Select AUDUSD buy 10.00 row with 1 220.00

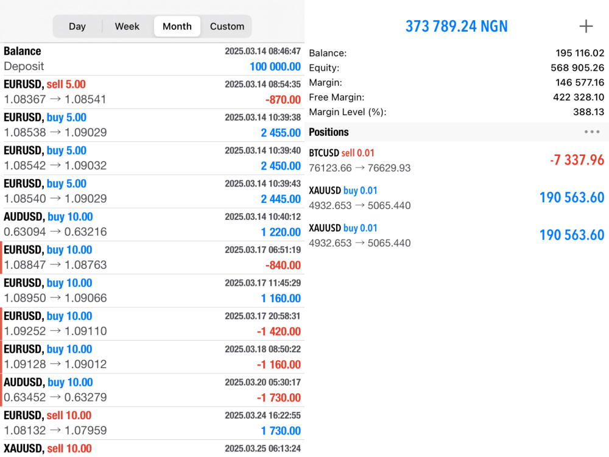pyautogui.click(x=152, y=224)
